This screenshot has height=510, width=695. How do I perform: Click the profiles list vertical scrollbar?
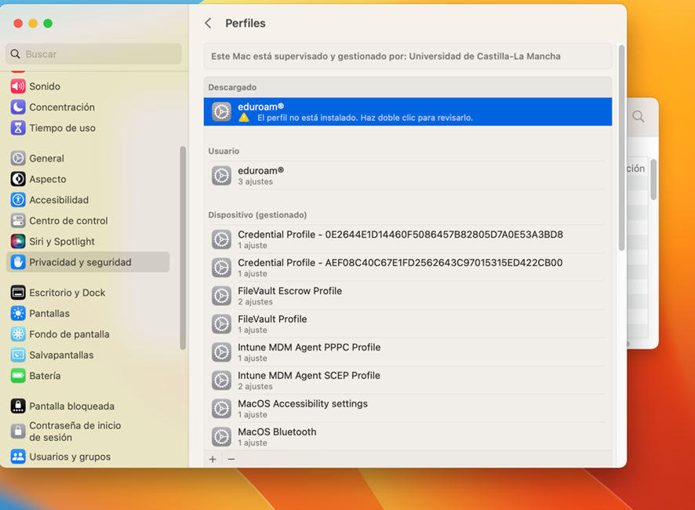622,149
